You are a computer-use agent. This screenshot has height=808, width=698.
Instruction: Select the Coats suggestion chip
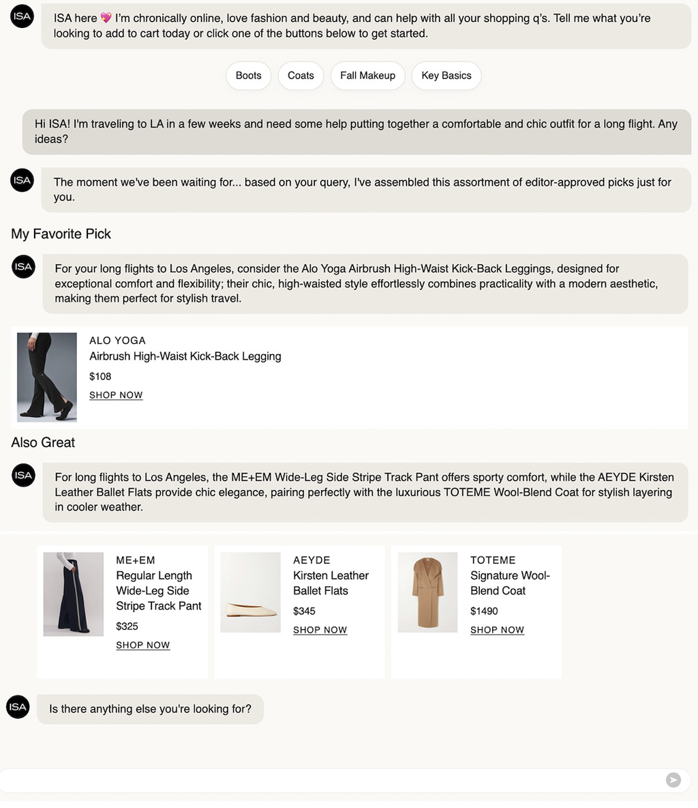[x=301, y=75]
